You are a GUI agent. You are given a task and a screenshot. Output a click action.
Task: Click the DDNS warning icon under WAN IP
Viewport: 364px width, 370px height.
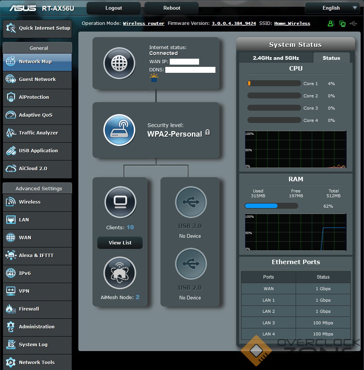(154, 78)
